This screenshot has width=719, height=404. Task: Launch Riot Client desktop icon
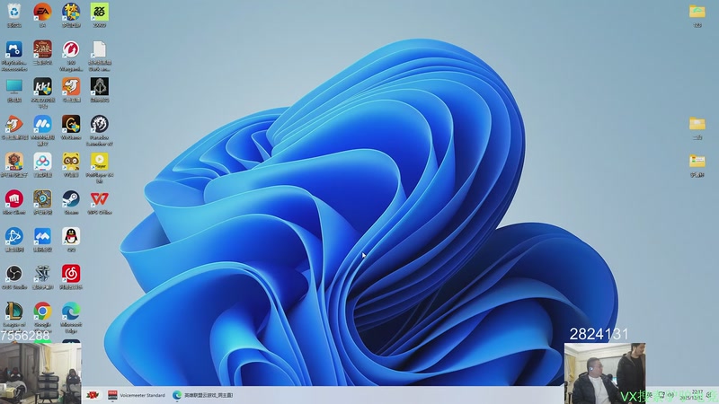(x=13, y=199)
